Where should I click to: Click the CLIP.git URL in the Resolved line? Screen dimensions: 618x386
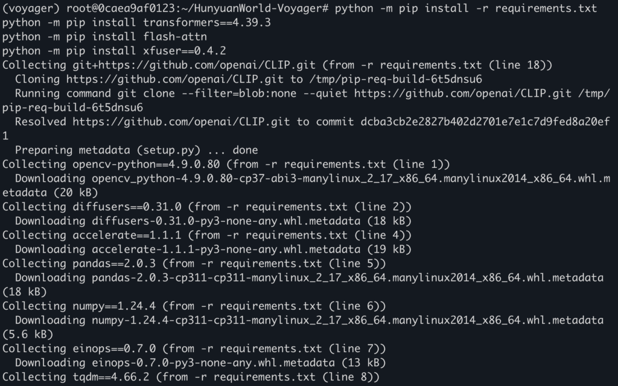click(181, 122)
